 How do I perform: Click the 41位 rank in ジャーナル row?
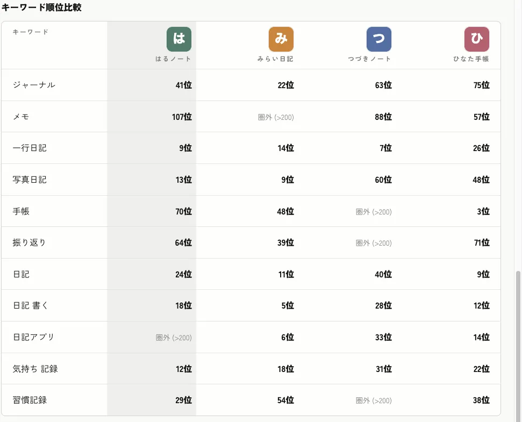184,85
